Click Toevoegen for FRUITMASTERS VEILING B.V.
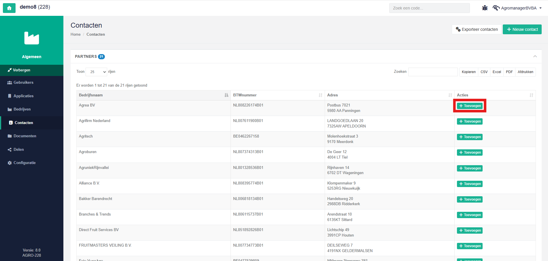 [x=470, y=246]
